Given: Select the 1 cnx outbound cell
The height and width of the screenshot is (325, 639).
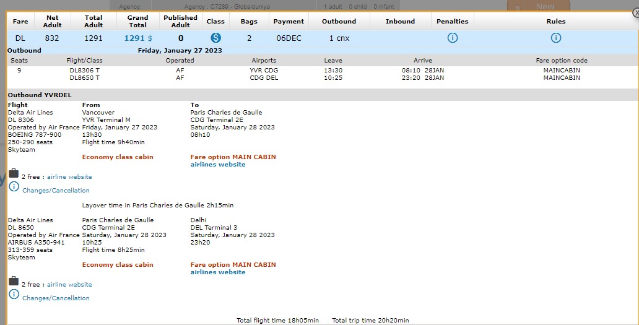Looking at the screenshot, I should pos(339,38).
